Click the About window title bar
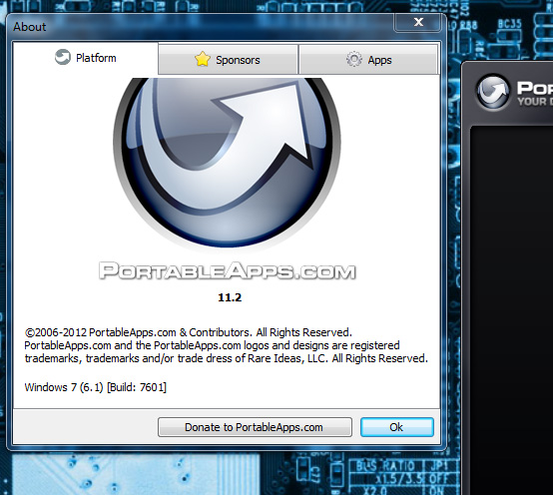This screenshot has width=553, height=495. (x=201, y=27)
